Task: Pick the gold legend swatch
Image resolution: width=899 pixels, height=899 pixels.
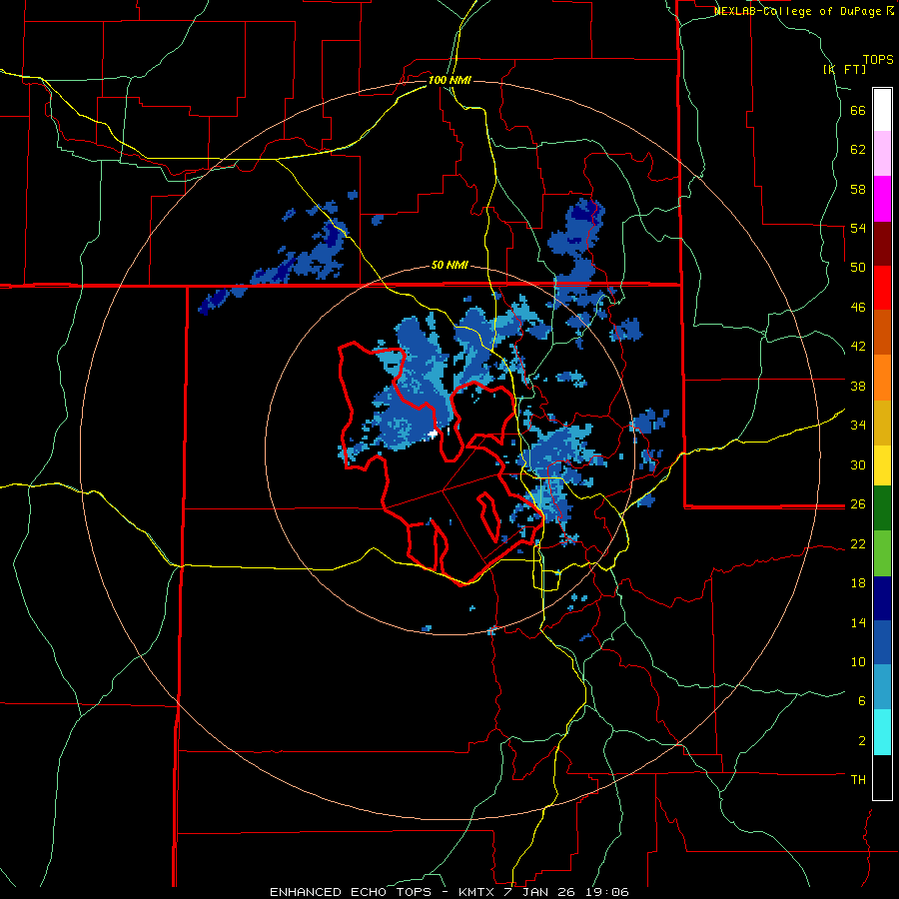Action: 882,423
